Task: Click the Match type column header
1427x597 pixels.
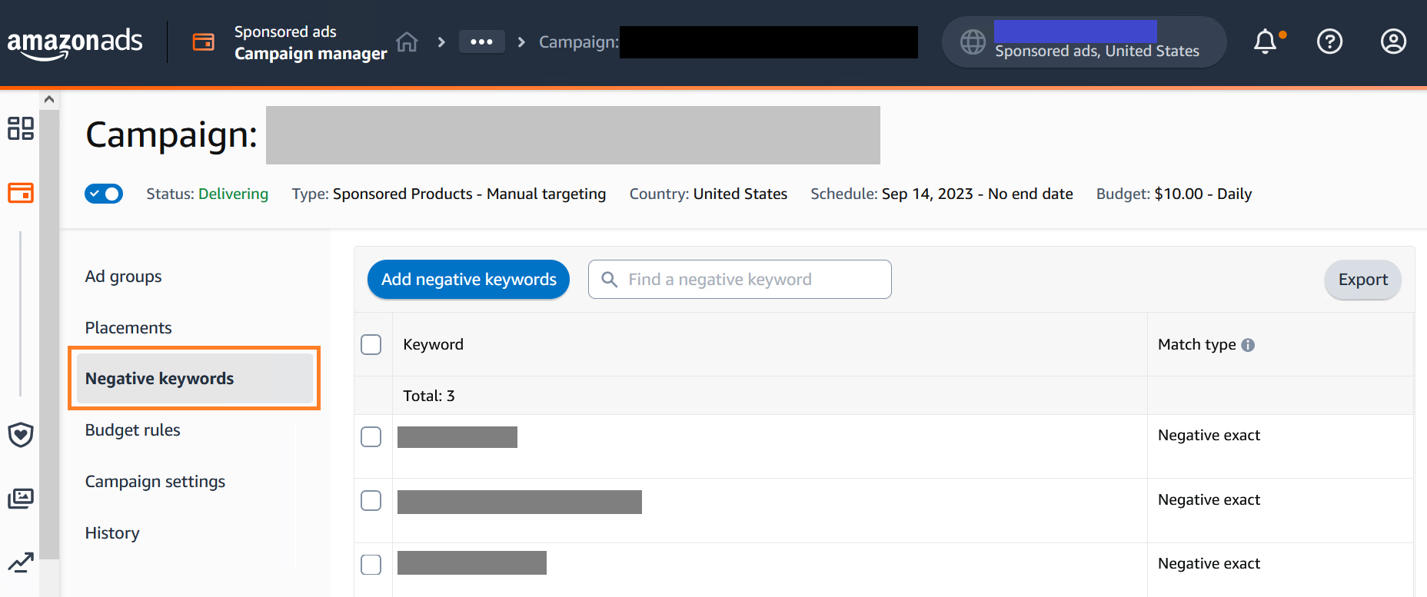Action: pyautogui.click(x=1197, y=344)
